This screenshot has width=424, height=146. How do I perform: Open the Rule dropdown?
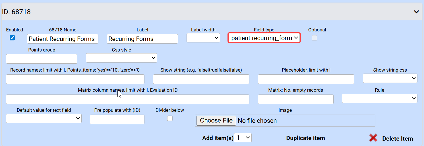tap(379, 98)
